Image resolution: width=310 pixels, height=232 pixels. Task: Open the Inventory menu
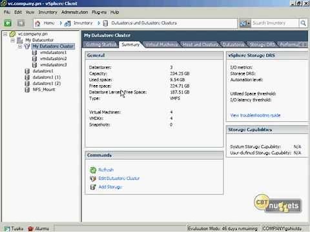point(48,12)
